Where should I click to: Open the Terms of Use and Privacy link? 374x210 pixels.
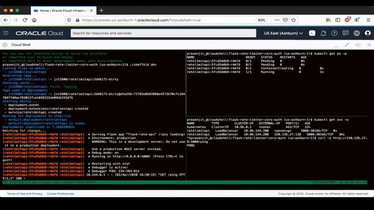25,194
